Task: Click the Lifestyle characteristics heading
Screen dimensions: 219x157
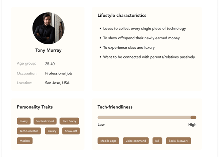Action: pos(122,15)
